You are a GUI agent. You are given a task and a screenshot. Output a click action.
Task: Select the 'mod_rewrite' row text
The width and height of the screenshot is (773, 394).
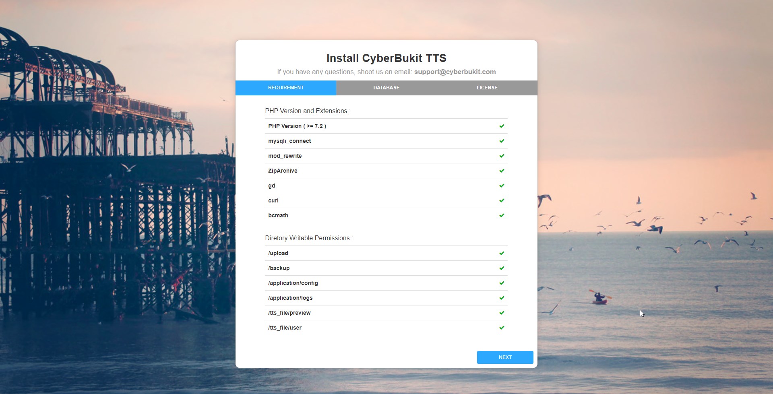tap(285, 156)
